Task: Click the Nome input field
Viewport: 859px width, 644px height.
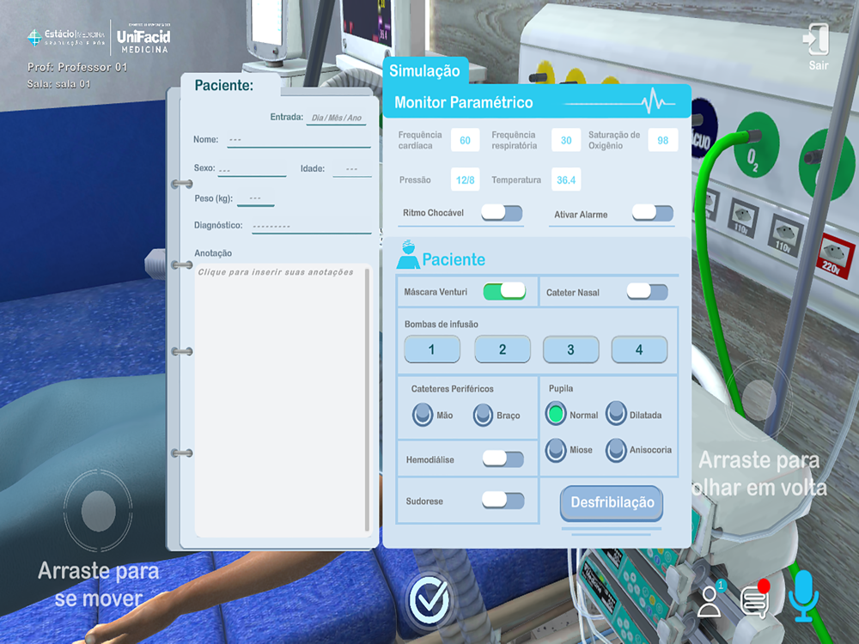Action: coord(299,140)
